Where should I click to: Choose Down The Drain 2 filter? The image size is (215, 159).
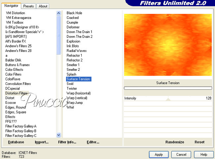coord(79,37)
